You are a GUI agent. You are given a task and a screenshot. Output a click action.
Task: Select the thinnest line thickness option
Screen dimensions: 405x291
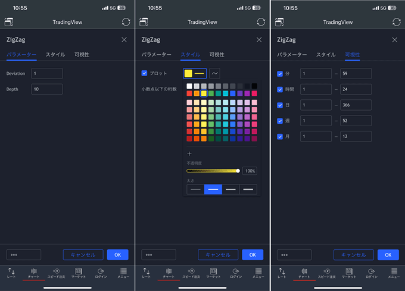click(195, 189)
